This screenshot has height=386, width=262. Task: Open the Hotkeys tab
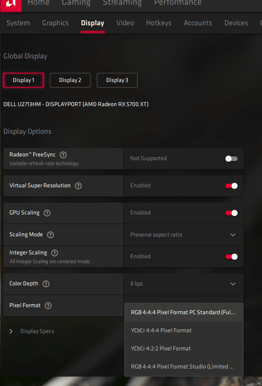[159, 23]
